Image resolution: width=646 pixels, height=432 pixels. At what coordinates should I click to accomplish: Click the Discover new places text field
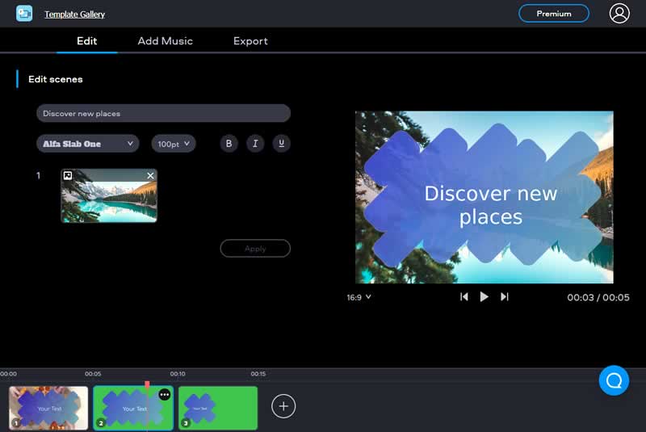pos(164,113)
